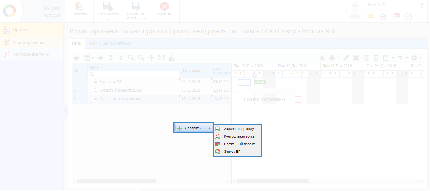
Task: Open the funnel filter dropdown
Action: tap(402, 58)
